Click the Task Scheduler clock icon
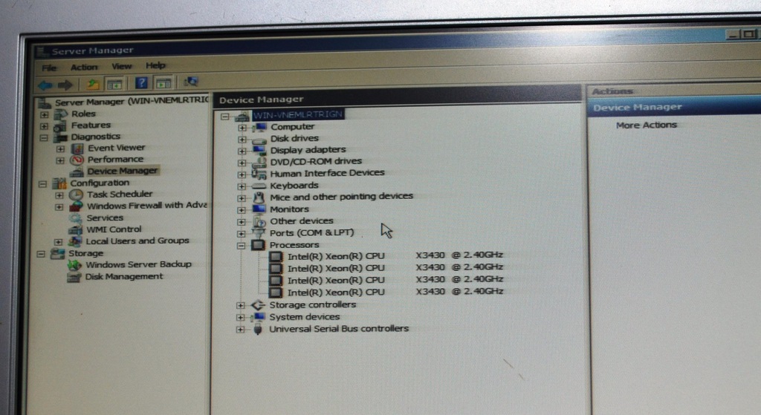The image size is (761, 415). (x=76, y=195)
